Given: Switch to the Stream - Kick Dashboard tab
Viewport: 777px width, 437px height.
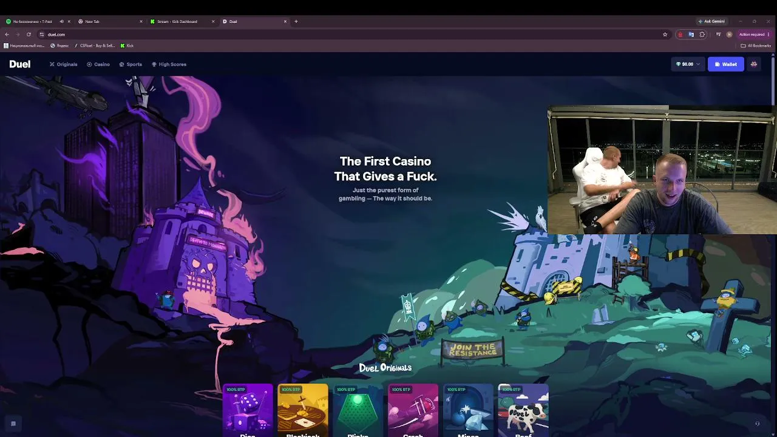Looking at the screenshot, I should point(182,21).
